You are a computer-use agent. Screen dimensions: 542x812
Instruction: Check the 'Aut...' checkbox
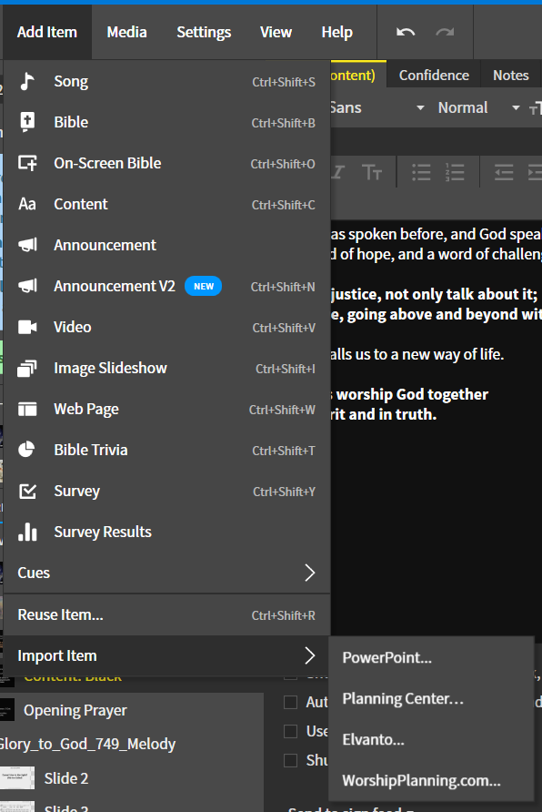[x=288, y=702]
